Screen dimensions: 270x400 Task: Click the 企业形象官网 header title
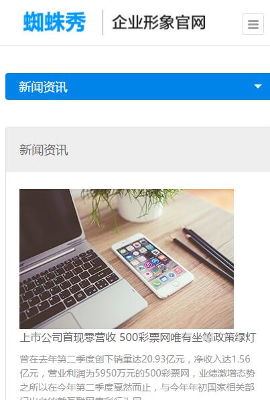coord(159,23)
